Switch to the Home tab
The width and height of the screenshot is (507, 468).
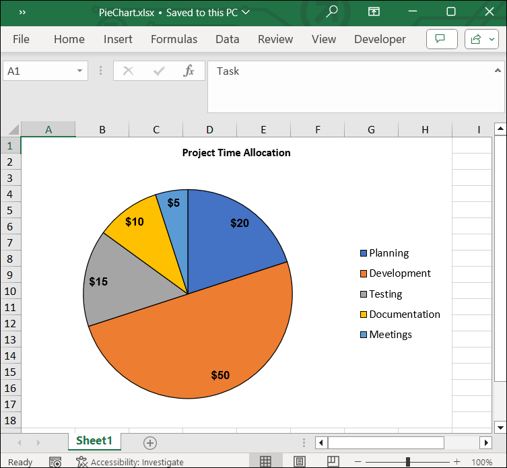[69, 39]
